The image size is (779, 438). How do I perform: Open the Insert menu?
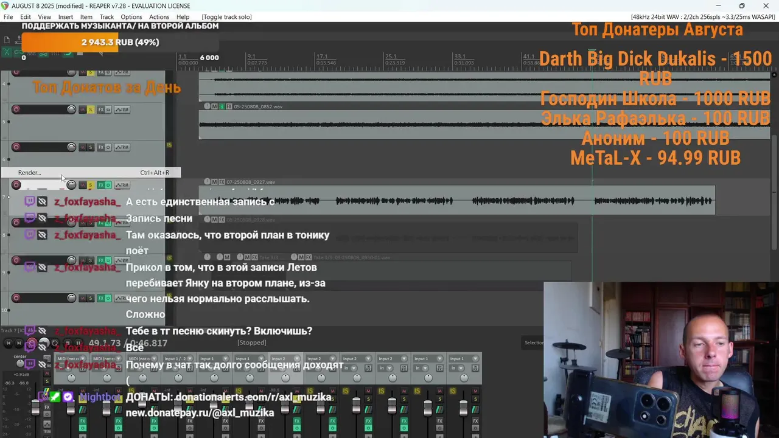click(x=66, y=17)
